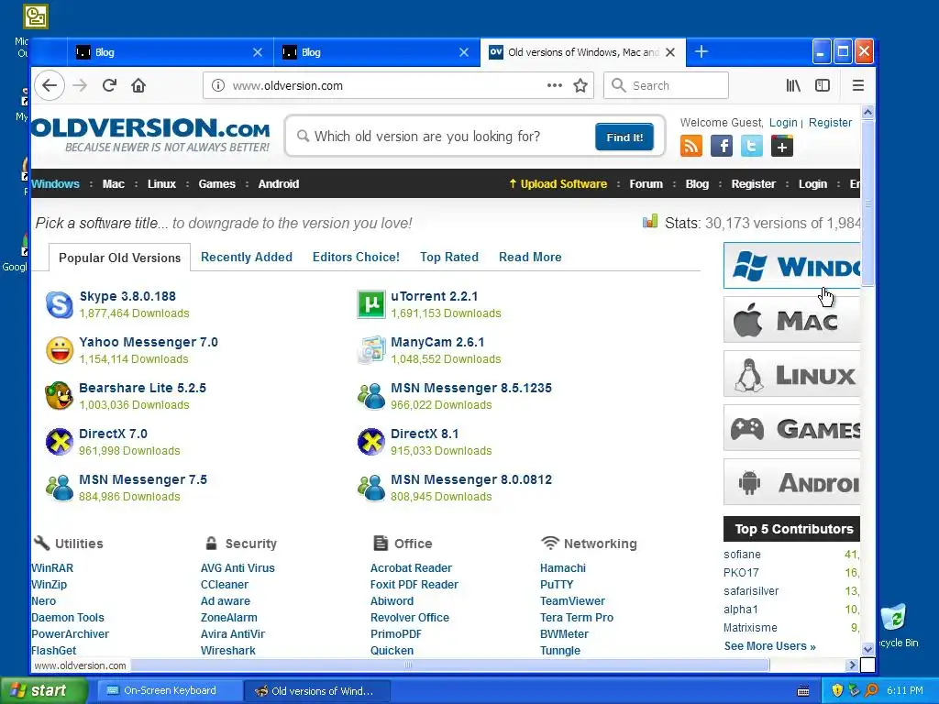This screenshot has width=939, height=704.
Task: Click the uTorrent green icon
Action: (x=371, y=304)
